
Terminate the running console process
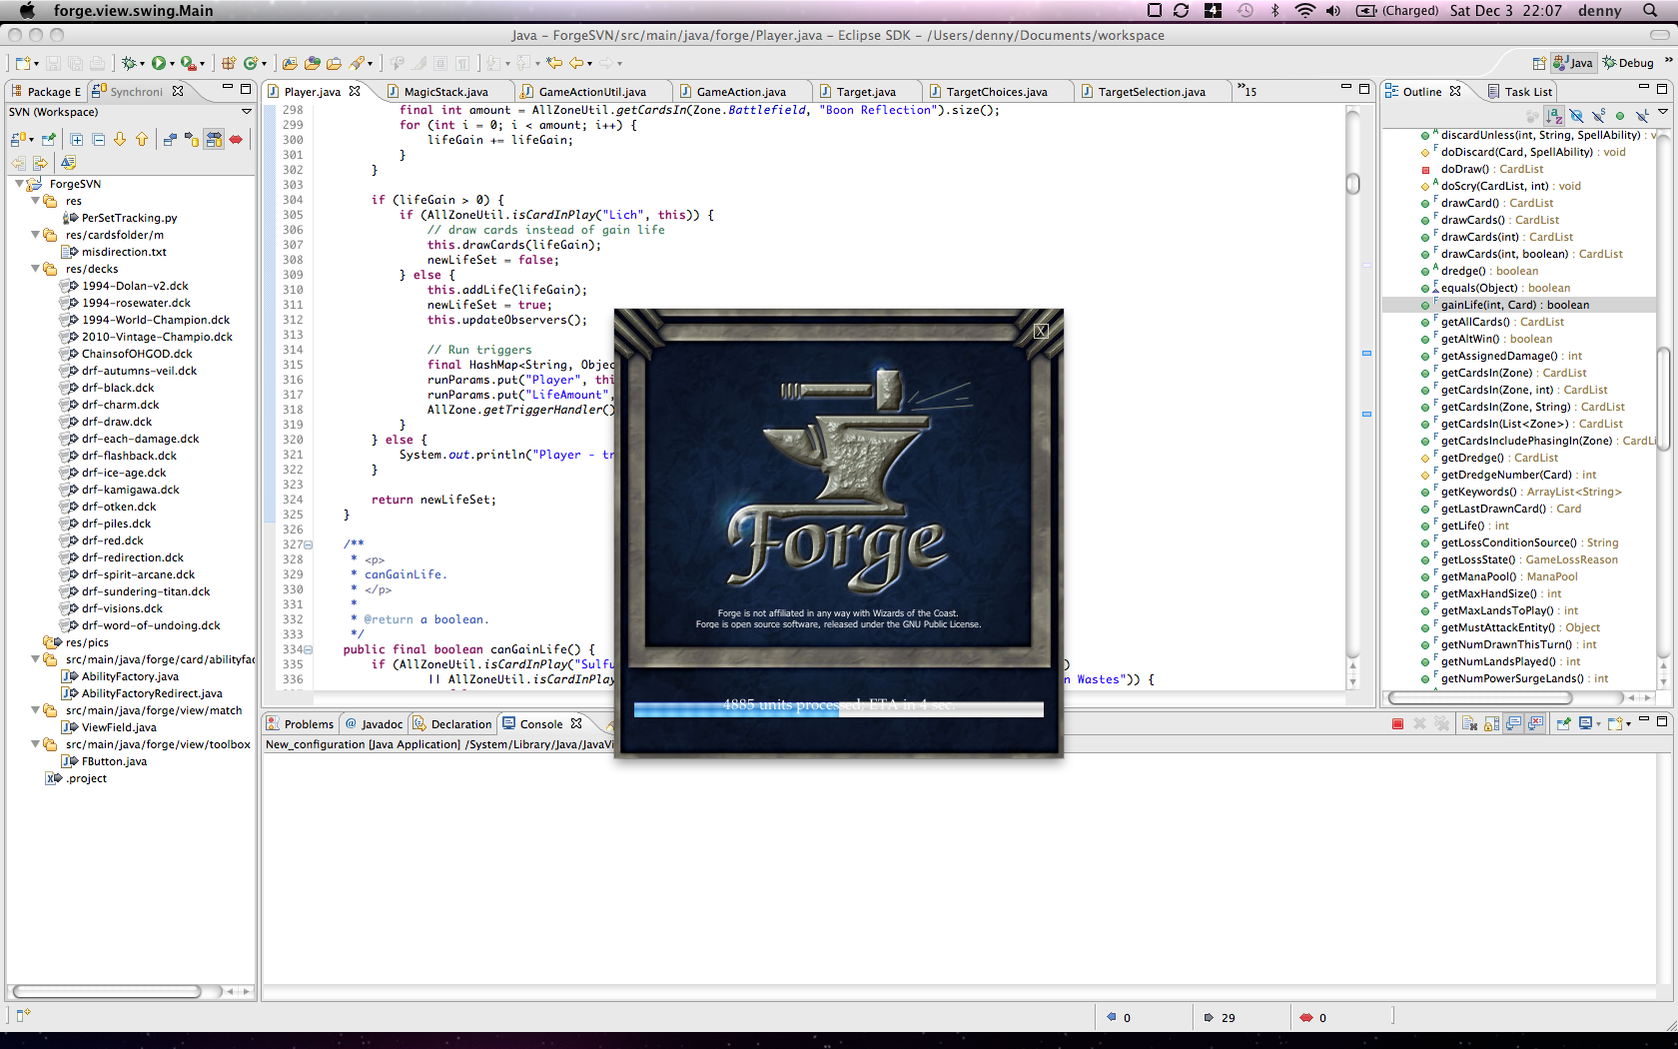click(1397, 724)
